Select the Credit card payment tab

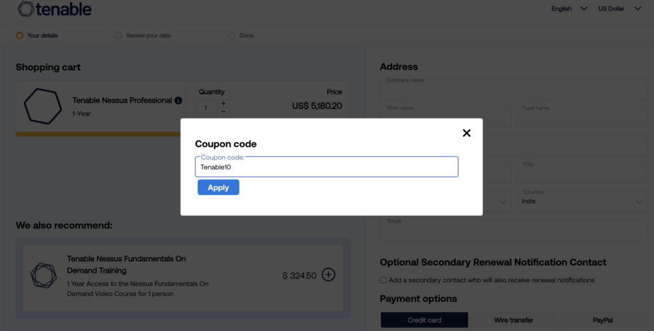pyautogui.click(x=424, y=320)
